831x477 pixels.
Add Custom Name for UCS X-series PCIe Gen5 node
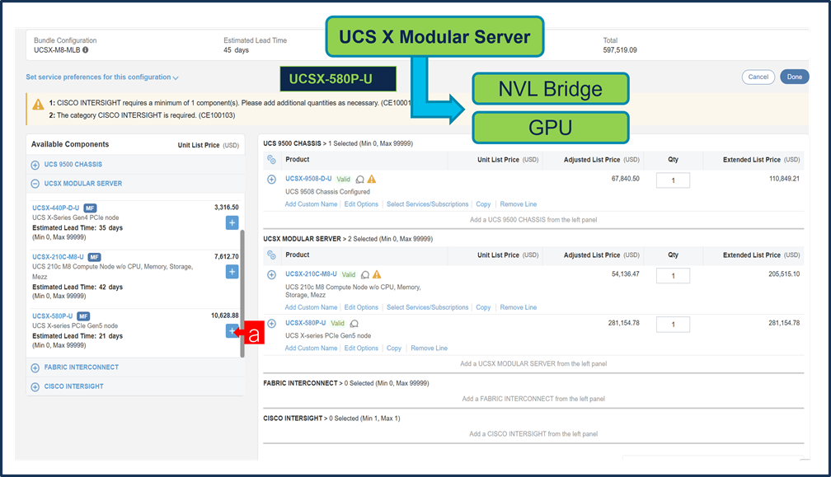311,348
